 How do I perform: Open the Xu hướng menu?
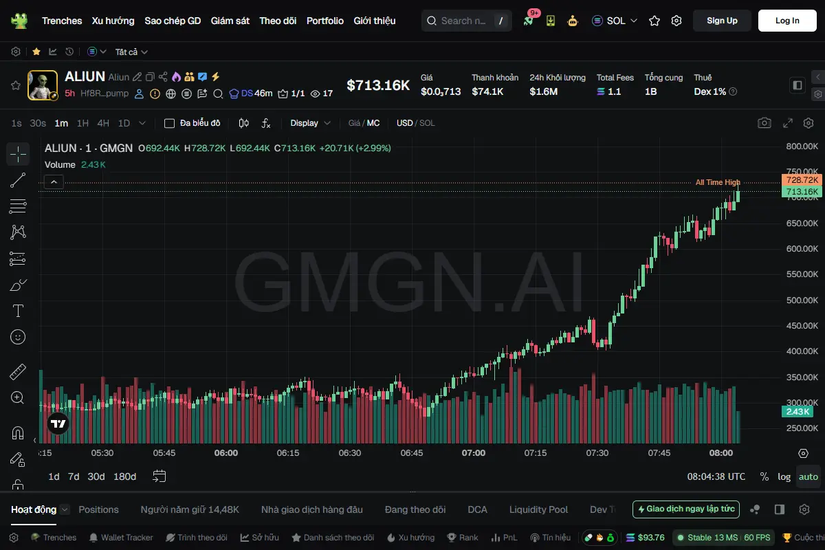(x=113, y=21)
